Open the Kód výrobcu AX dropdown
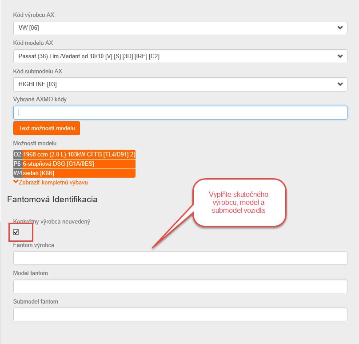This screenshot has height=344, width=359. [180, 28]
